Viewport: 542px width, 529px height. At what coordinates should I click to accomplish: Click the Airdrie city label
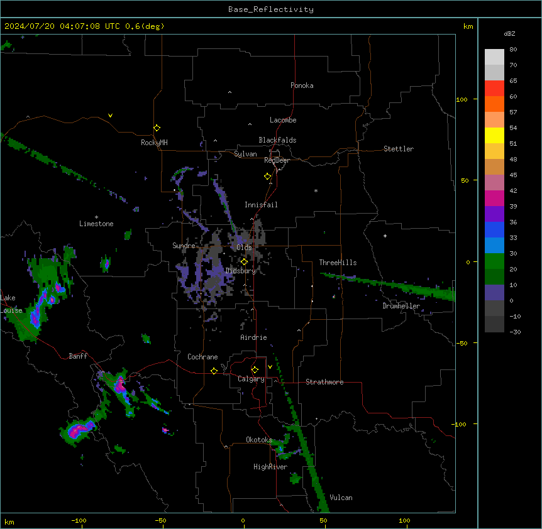tap(253, 337)
